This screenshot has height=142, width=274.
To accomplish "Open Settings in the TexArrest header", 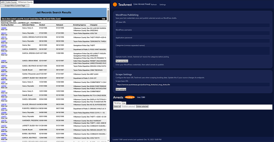I will (x=162, y=5).
